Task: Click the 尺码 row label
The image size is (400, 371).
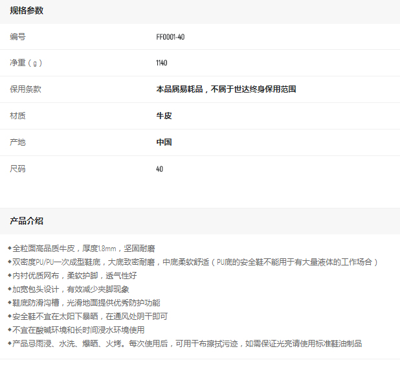Action: click(17, 169)
